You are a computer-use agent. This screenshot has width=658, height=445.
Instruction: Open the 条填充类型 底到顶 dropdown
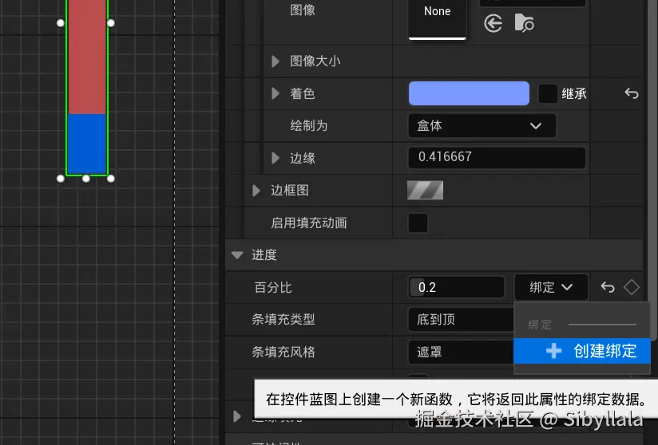tap(461, 319)
